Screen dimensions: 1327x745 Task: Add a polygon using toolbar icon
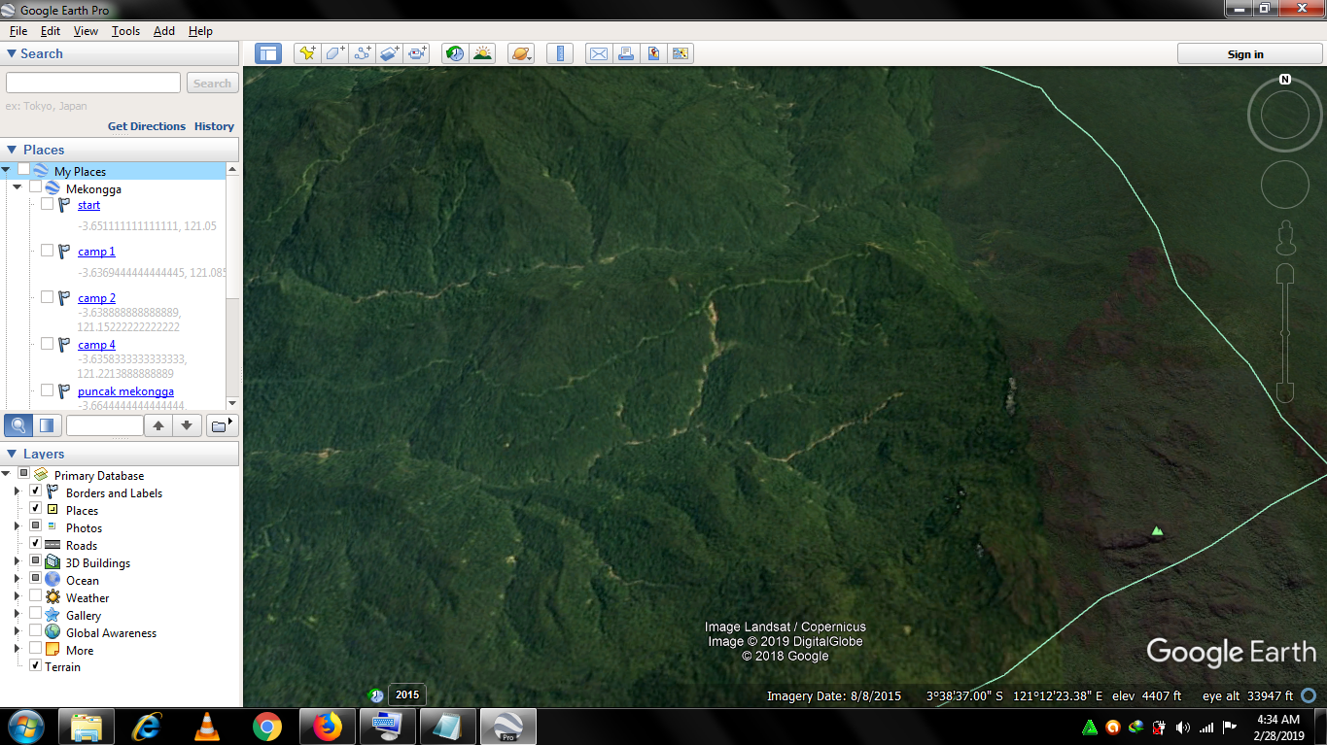(334, 53)
